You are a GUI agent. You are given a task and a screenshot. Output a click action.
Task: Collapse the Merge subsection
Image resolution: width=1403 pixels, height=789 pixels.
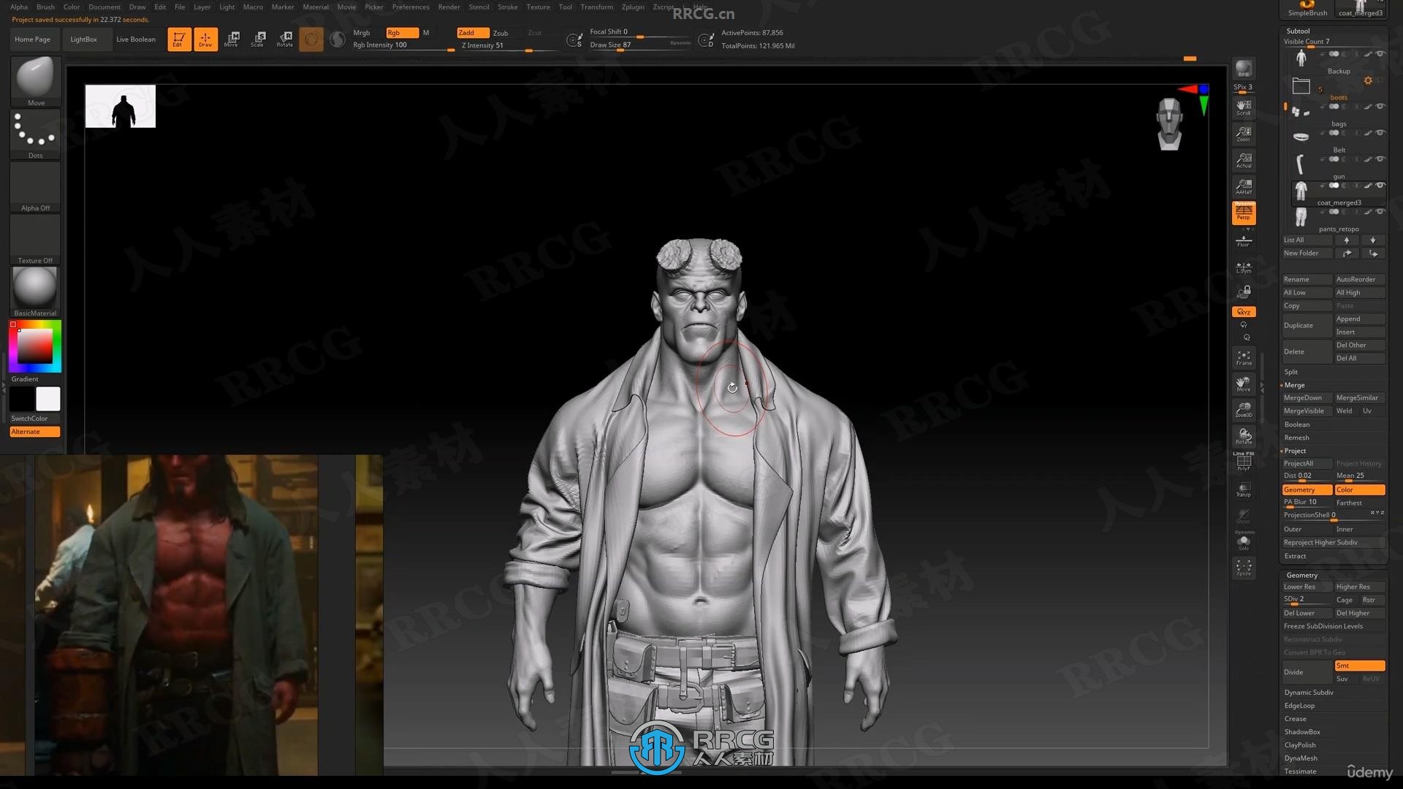click(x=1295, y=385)
